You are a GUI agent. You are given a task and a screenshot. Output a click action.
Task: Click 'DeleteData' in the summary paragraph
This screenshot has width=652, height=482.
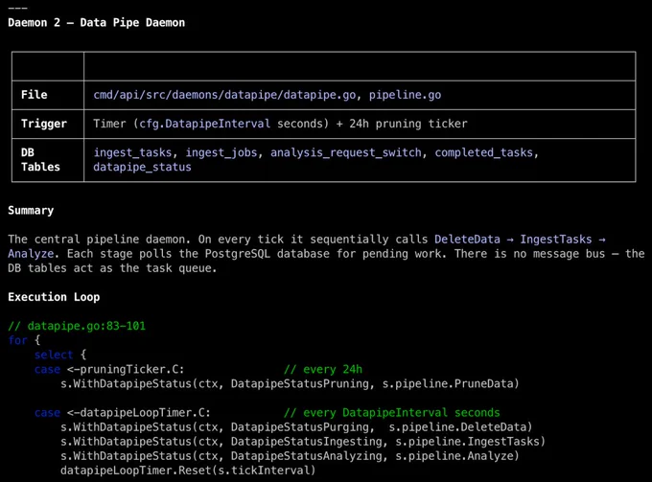467,240
